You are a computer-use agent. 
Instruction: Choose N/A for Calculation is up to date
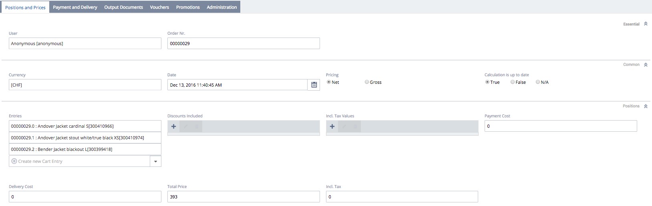point(538,82)
